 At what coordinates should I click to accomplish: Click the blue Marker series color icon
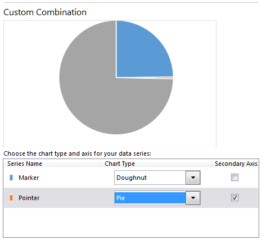click(x=11, y=178)
